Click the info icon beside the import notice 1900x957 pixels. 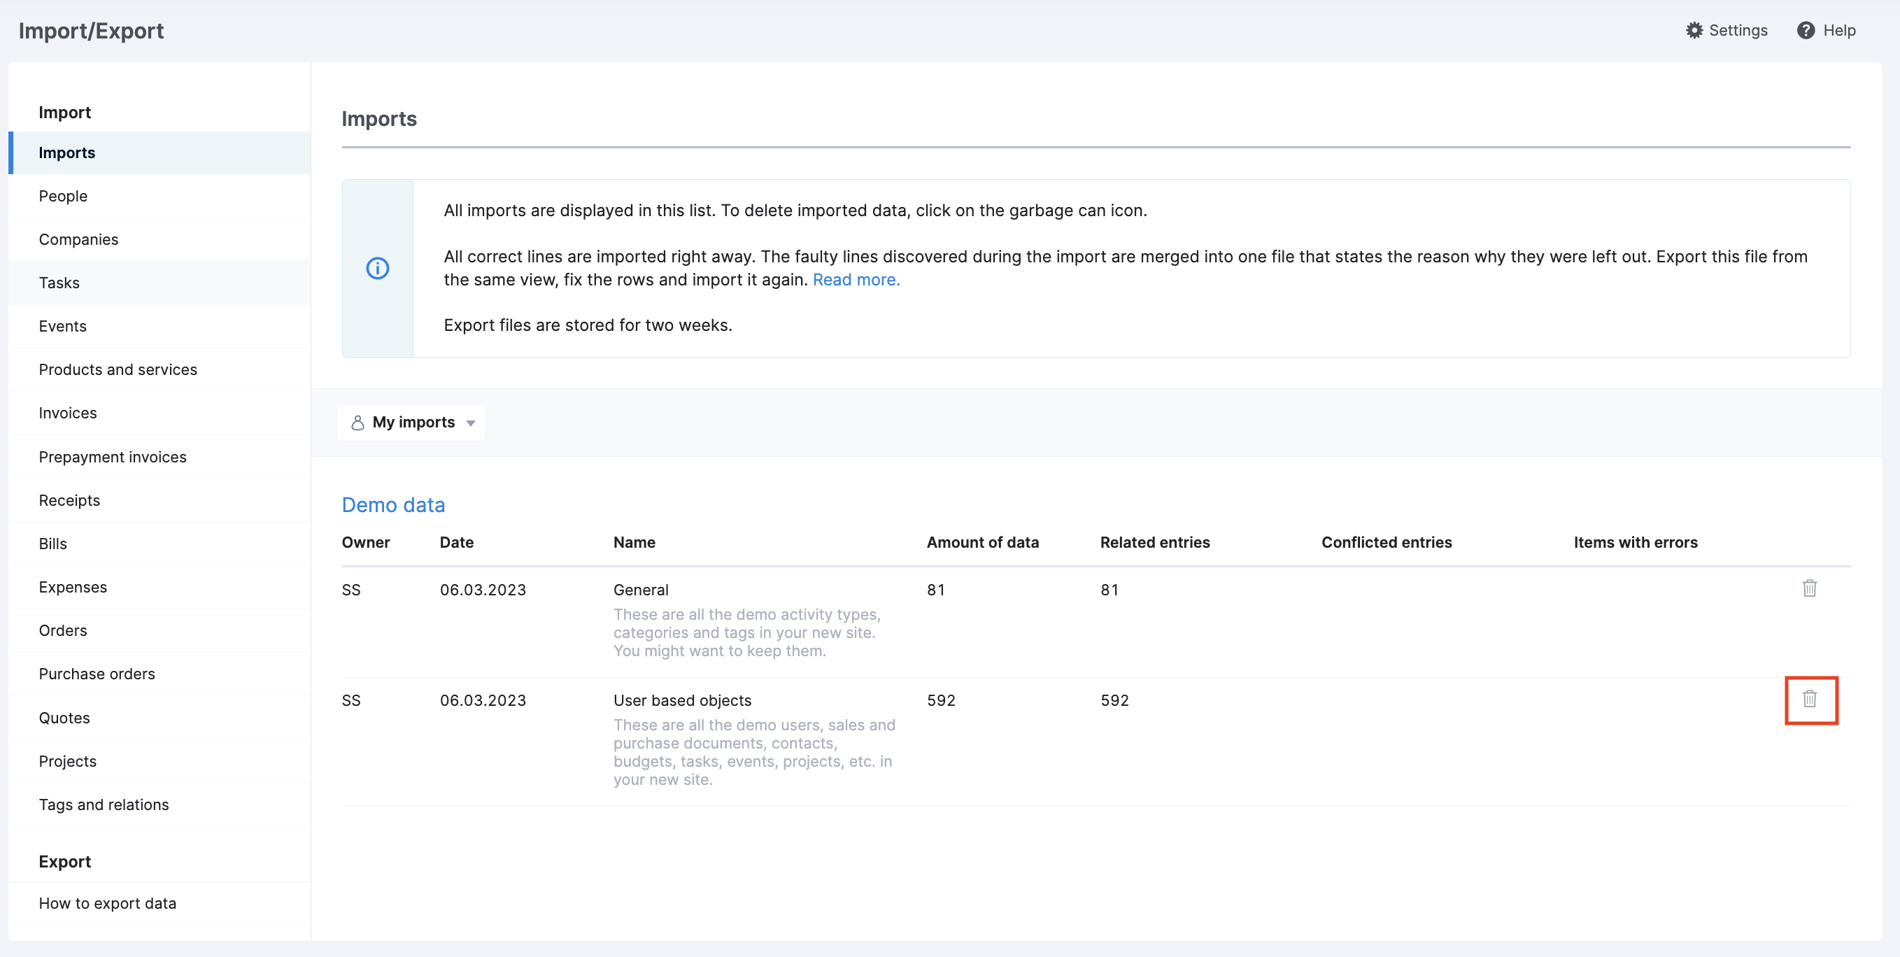pyautogui.click(x=377, y=268)
